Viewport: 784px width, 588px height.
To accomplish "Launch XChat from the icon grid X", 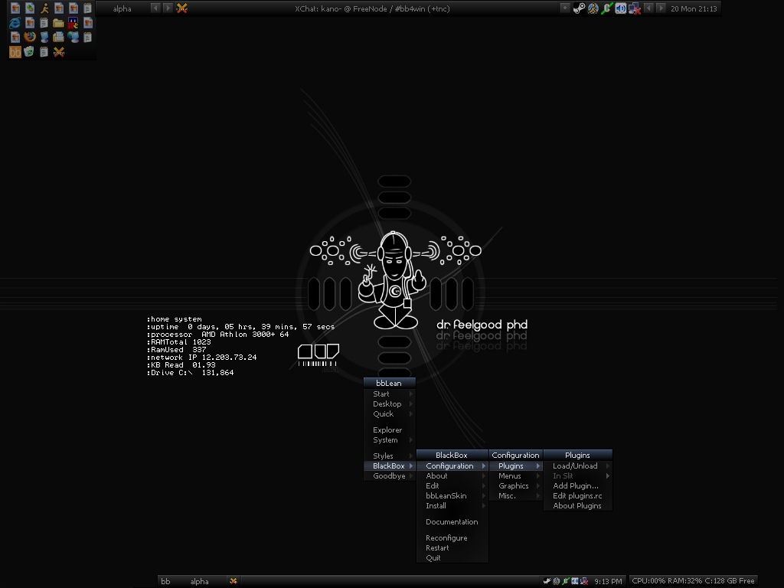I will (x=58, y=51).
